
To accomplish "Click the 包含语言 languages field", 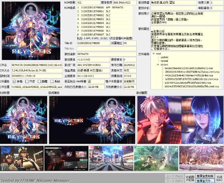I will (93, 70).
